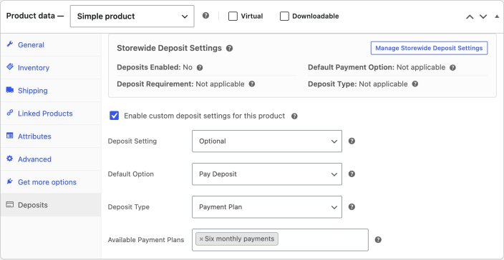Open the Inventory tab

pyautogui.click(x=51, y=68)
